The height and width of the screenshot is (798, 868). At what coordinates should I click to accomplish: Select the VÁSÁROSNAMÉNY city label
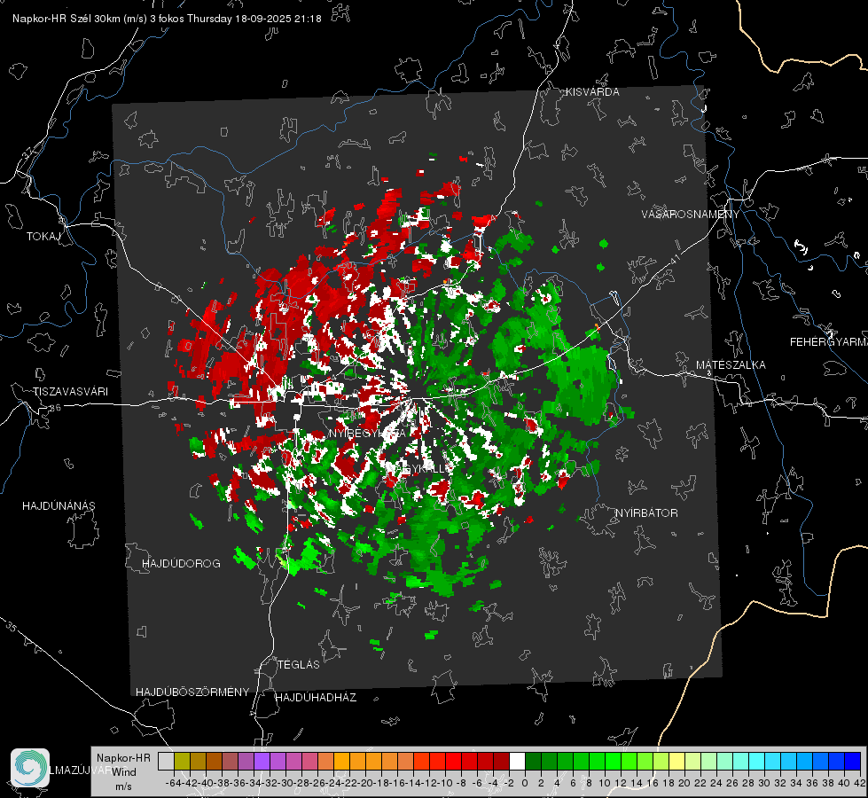[691, 215]
